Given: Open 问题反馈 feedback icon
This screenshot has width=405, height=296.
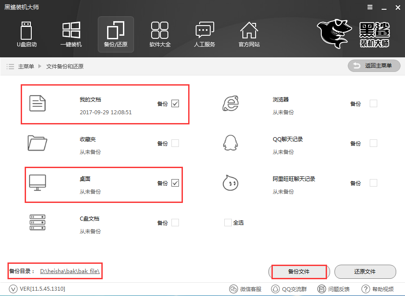Looking at the screenshot, I should 322,289.
